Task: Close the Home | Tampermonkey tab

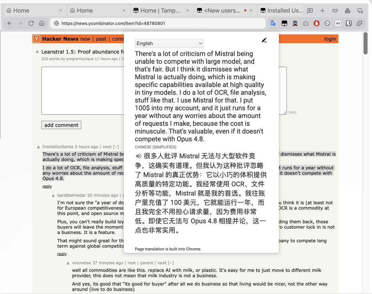Action: (x=188, y=10)
